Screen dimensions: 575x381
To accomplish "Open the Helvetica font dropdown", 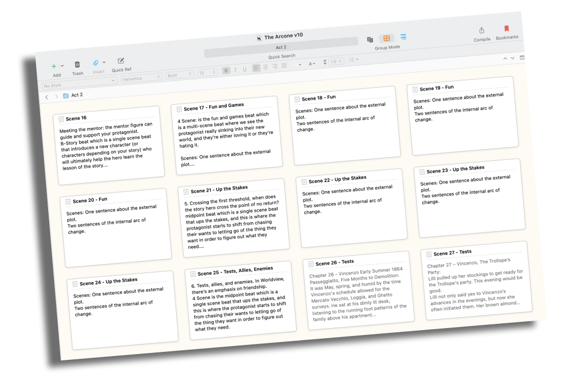I will [x=141, y=78].
